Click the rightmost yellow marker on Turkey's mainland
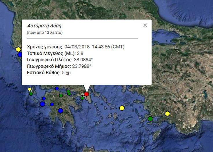 [x=167, y=114]
